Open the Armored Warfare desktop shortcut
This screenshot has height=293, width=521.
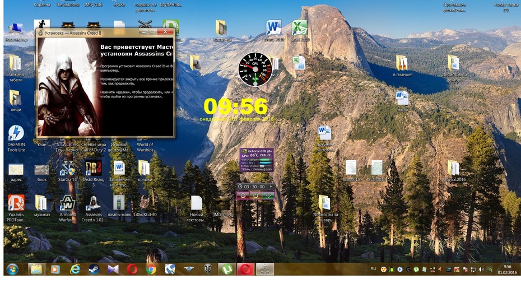67,208
